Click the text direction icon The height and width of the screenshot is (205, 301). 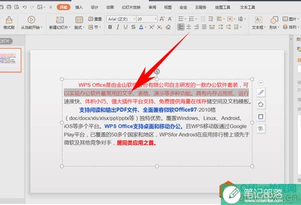pos(219,19)
